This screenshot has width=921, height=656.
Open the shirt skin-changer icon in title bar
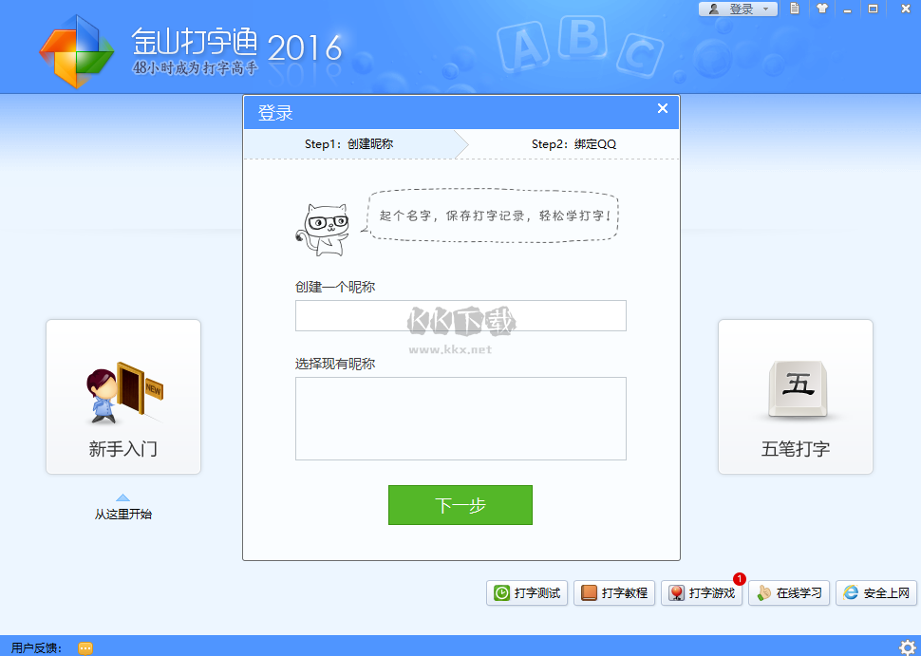coord(822,9)
